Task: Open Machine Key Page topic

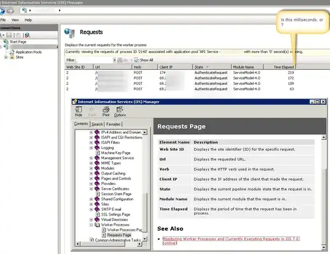Action: (x=116, y=153)
